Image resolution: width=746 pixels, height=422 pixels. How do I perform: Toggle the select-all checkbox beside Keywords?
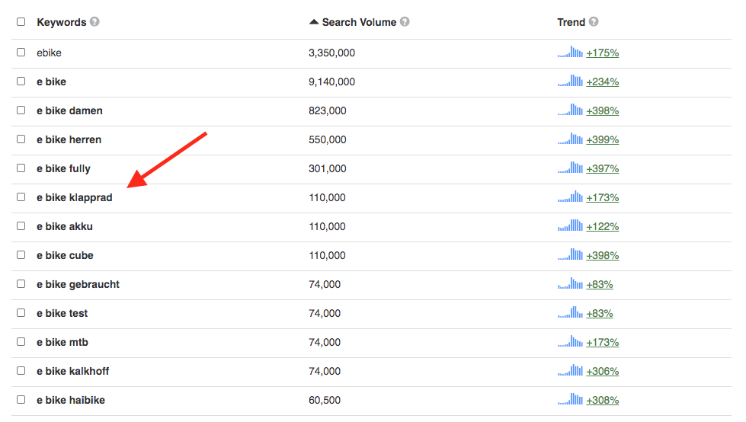[21, 22]
